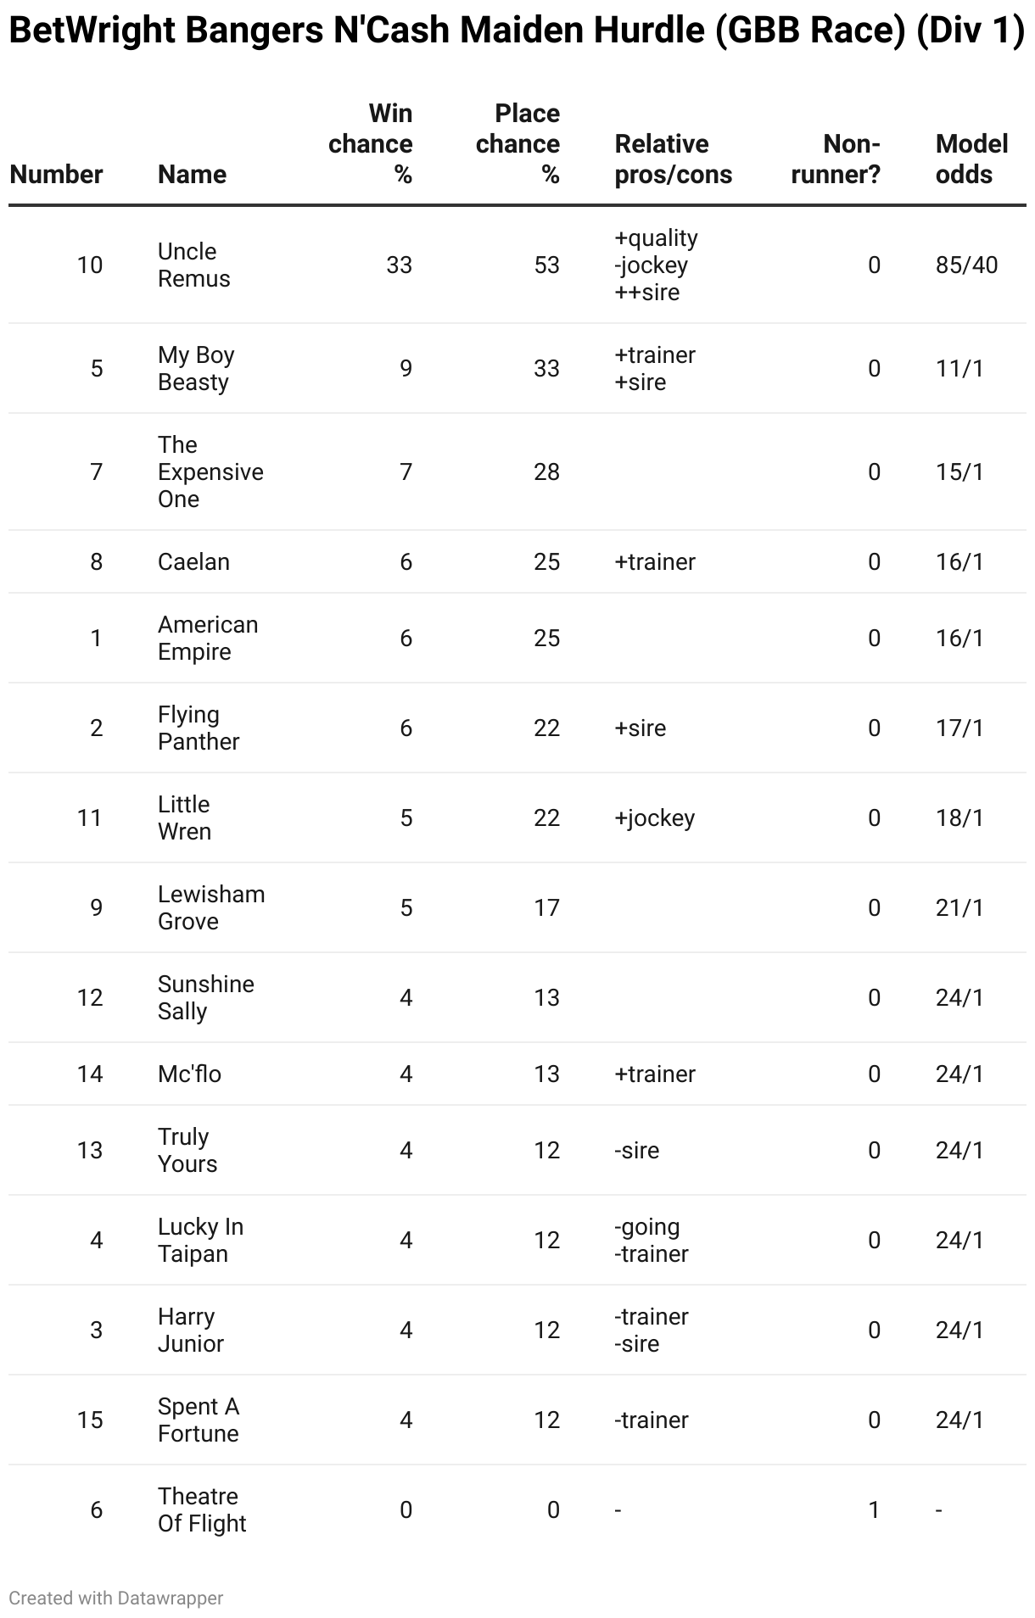Click the American Empire name cell
The width and height of the screenshot is (1035, 1618).
tap(208, 639)
